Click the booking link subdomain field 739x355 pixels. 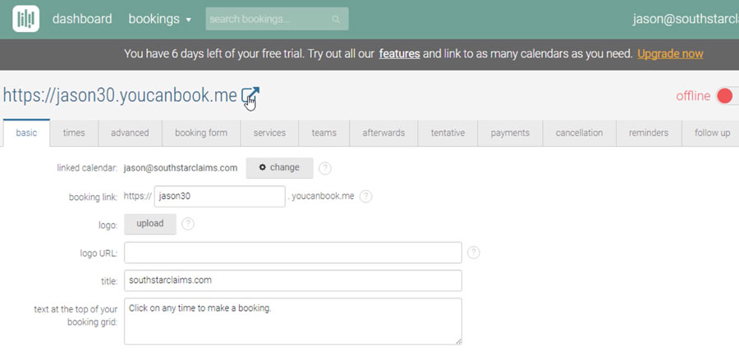219,196
